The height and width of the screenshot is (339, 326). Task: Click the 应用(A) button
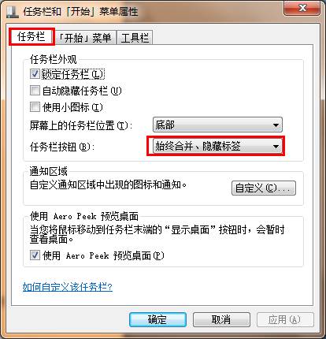pyautogui.click(x=285, y=319)
